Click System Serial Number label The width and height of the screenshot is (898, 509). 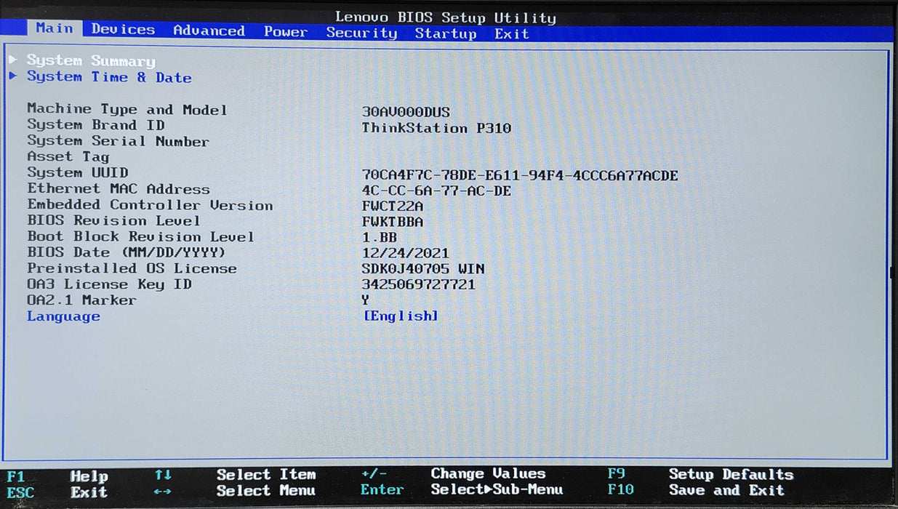[x=118, y=141]
